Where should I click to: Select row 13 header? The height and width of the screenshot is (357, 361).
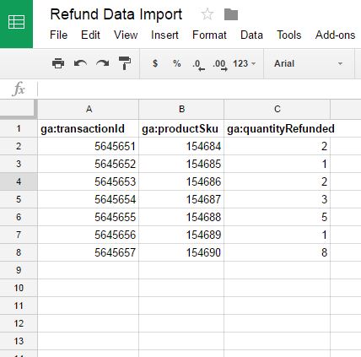[19, 341]
